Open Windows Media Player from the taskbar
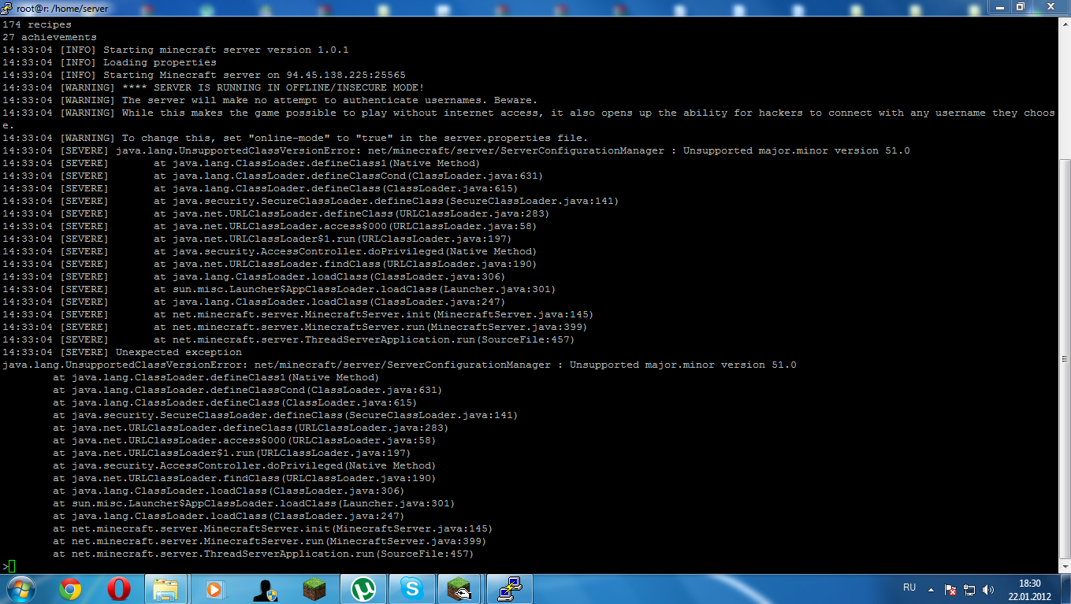 (x=214, y=589)
